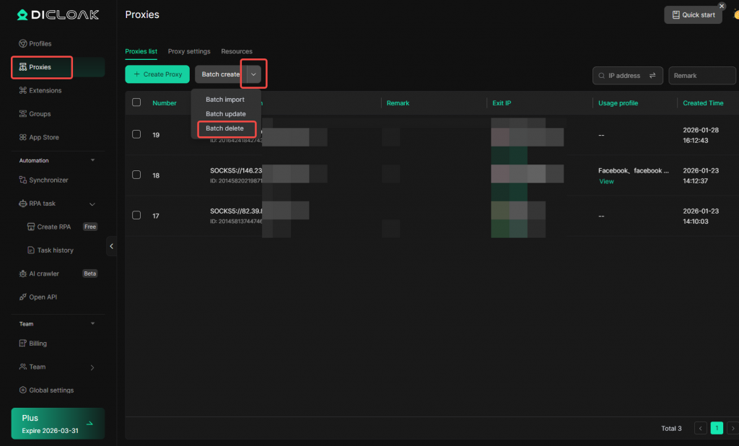Tick the checkbox for proxy number 19

click(x=136, y=134)
